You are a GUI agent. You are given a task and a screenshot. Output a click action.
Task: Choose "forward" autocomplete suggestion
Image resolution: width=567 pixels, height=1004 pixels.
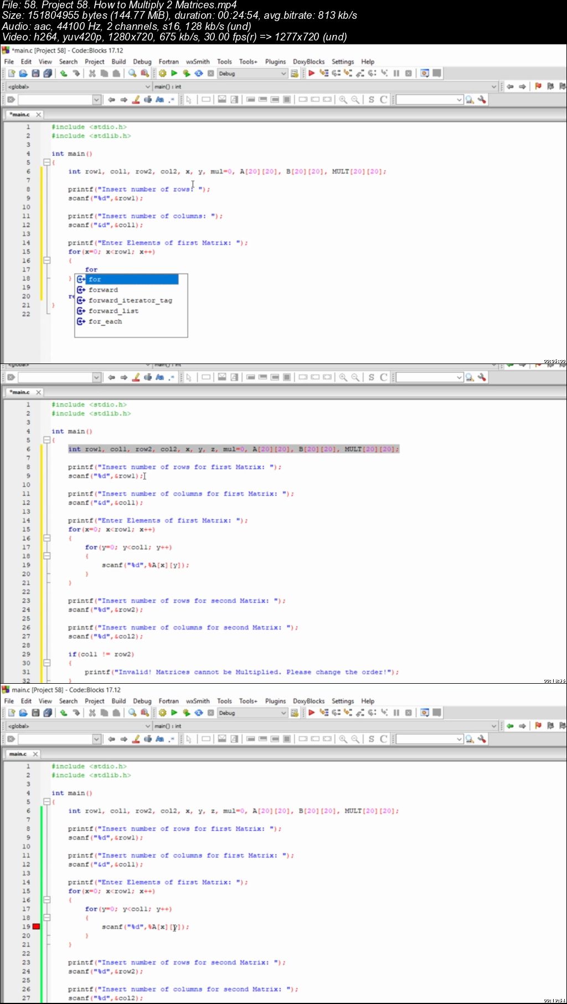(104, 290)
